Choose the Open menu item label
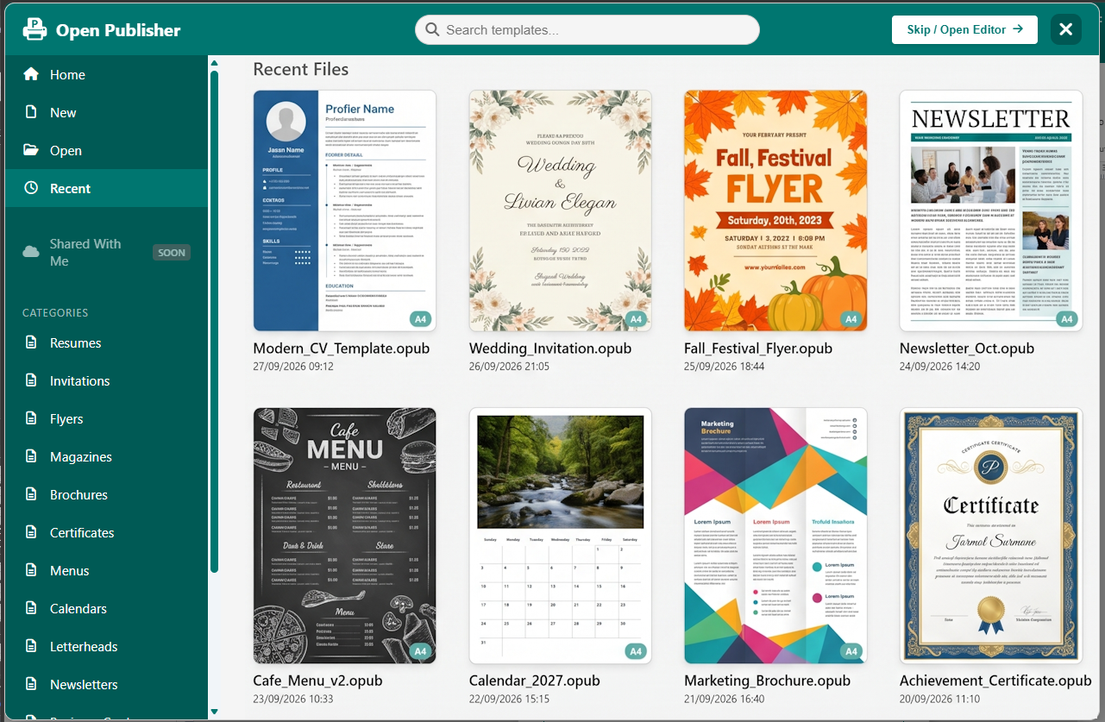 click(66, 151)
